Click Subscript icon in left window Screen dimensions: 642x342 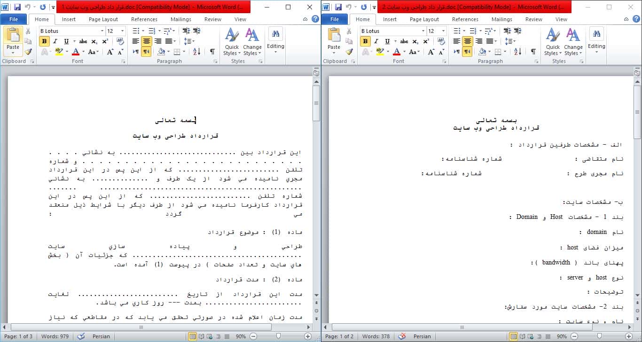(94, 41)
